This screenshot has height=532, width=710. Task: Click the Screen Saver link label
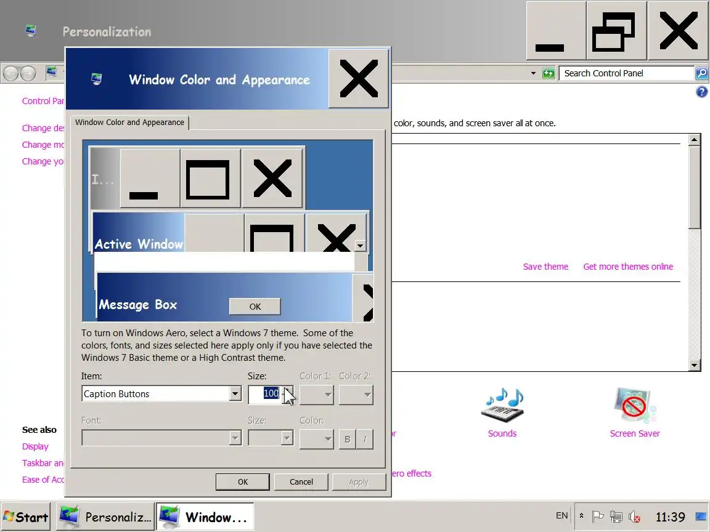pyautogui.click(x=635, y=433)
